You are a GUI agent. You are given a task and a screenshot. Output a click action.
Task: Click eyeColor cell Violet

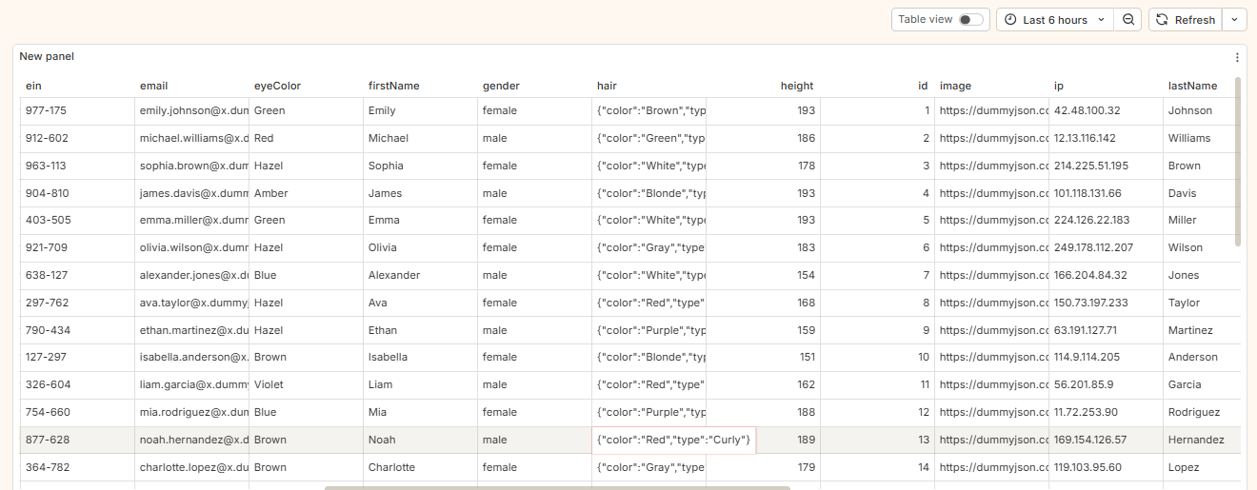pyautogui.click(x=306, y=385)
